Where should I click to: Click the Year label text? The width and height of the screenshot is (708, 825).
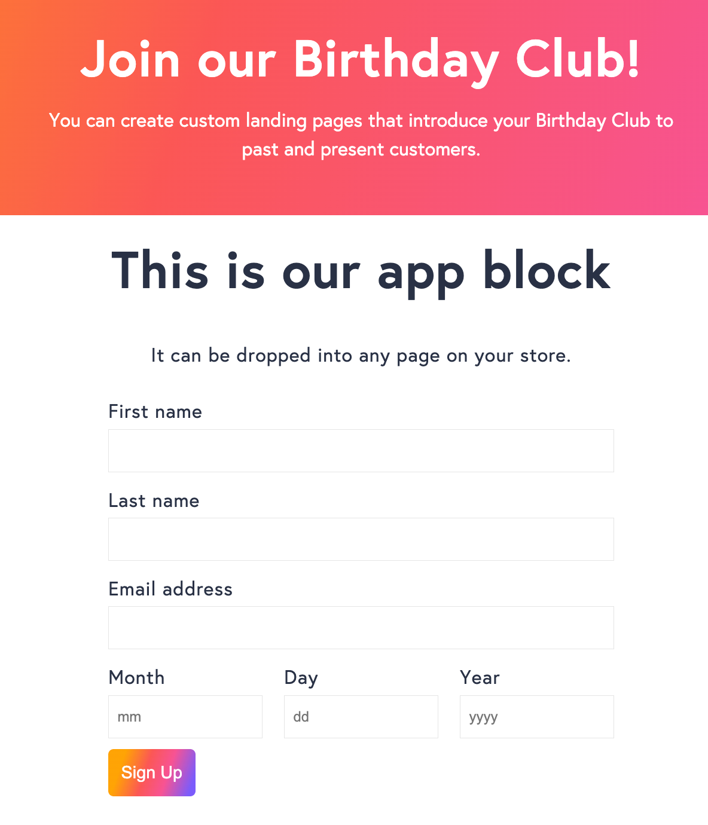(480, 677)
